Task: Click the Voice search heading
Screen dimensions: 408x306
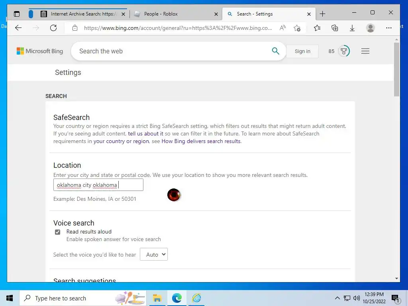Action: (74, 223)
